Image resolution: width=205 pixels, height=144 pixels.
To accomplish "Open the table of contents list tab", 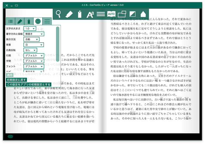I will pyautogui.click(x=10, y=21).
